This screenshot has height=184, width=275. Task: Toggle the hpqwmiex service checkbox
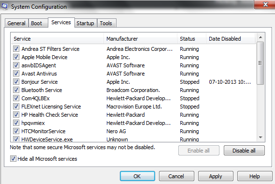pos(16,123)
